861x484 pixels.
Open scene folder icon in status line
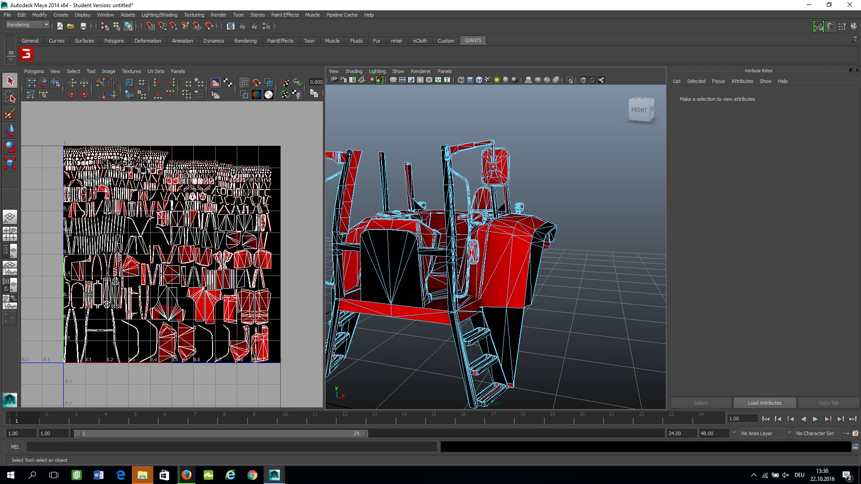[71, 26]
